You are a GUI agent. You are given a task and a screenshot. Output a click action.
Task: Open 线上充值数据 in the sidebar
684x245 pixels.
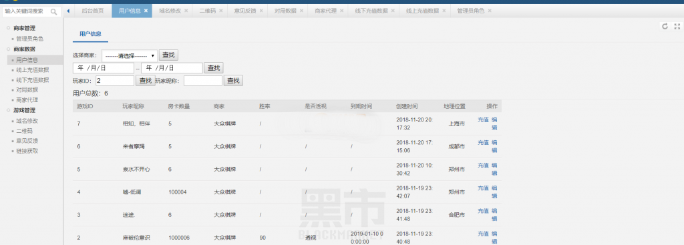tap(32, 69)
